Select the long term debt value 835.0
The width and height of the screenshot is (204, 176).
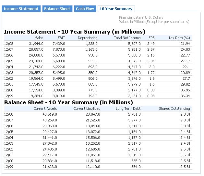136,161
